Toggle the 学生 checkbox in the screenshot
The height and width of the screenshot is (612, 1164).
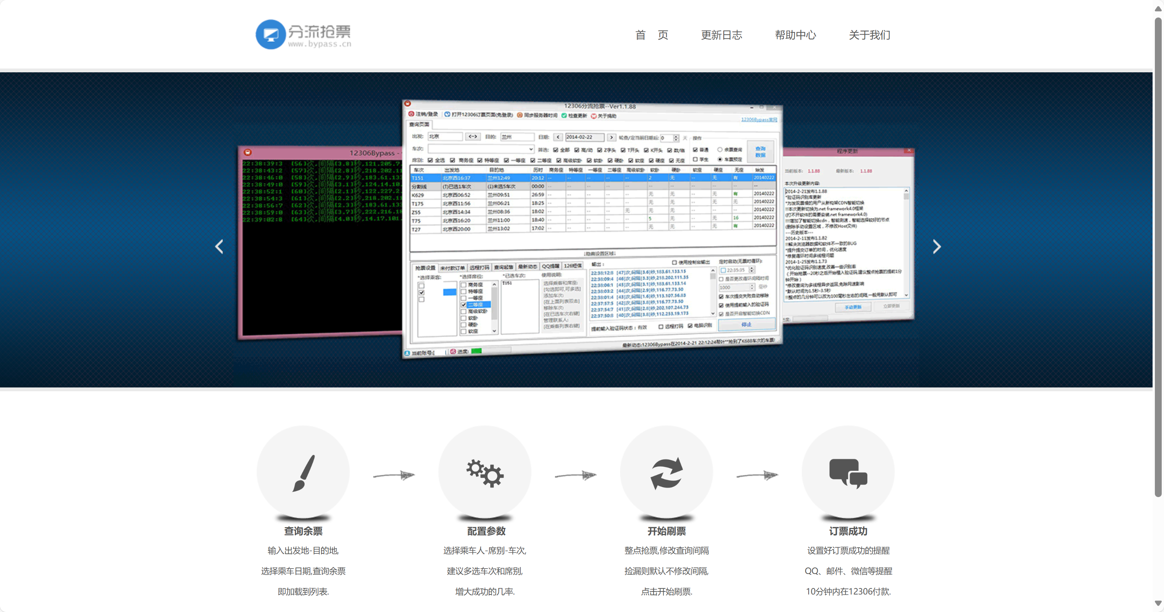pyautogui.click(x=696, y=159)
